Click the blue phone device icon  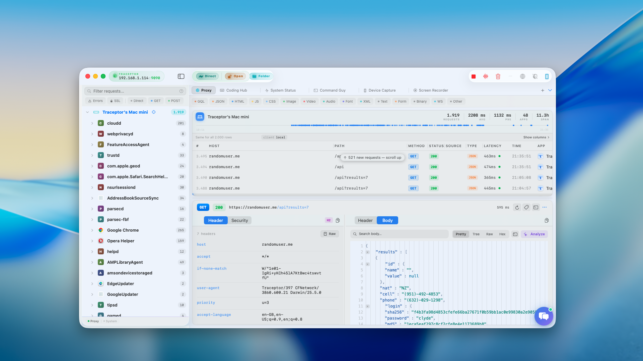click(x=547, y=77)
